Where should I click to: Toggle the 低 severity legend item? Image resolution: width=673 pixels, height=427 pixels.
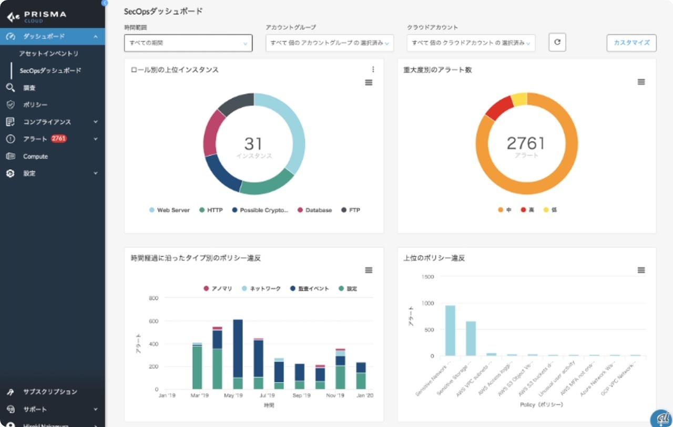550,210
